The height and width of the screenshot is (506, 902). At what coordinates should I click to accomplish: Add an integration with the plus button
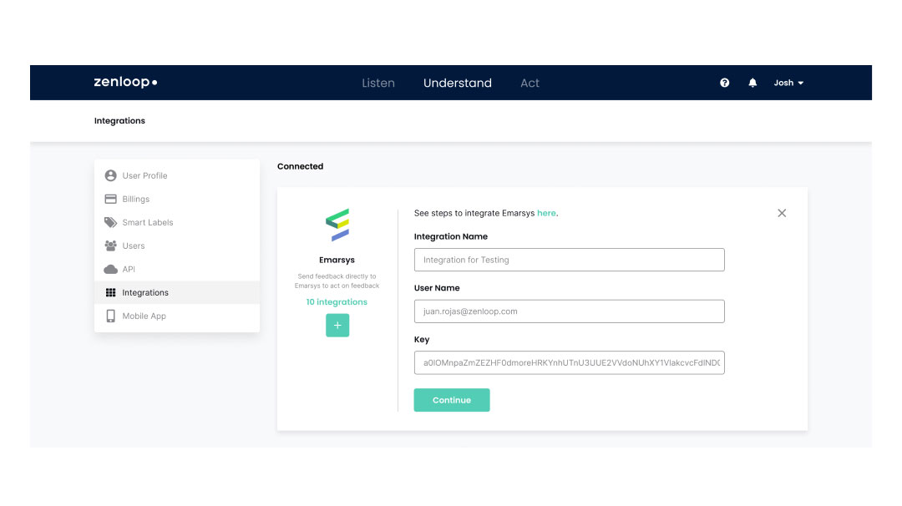coord(337,326)
